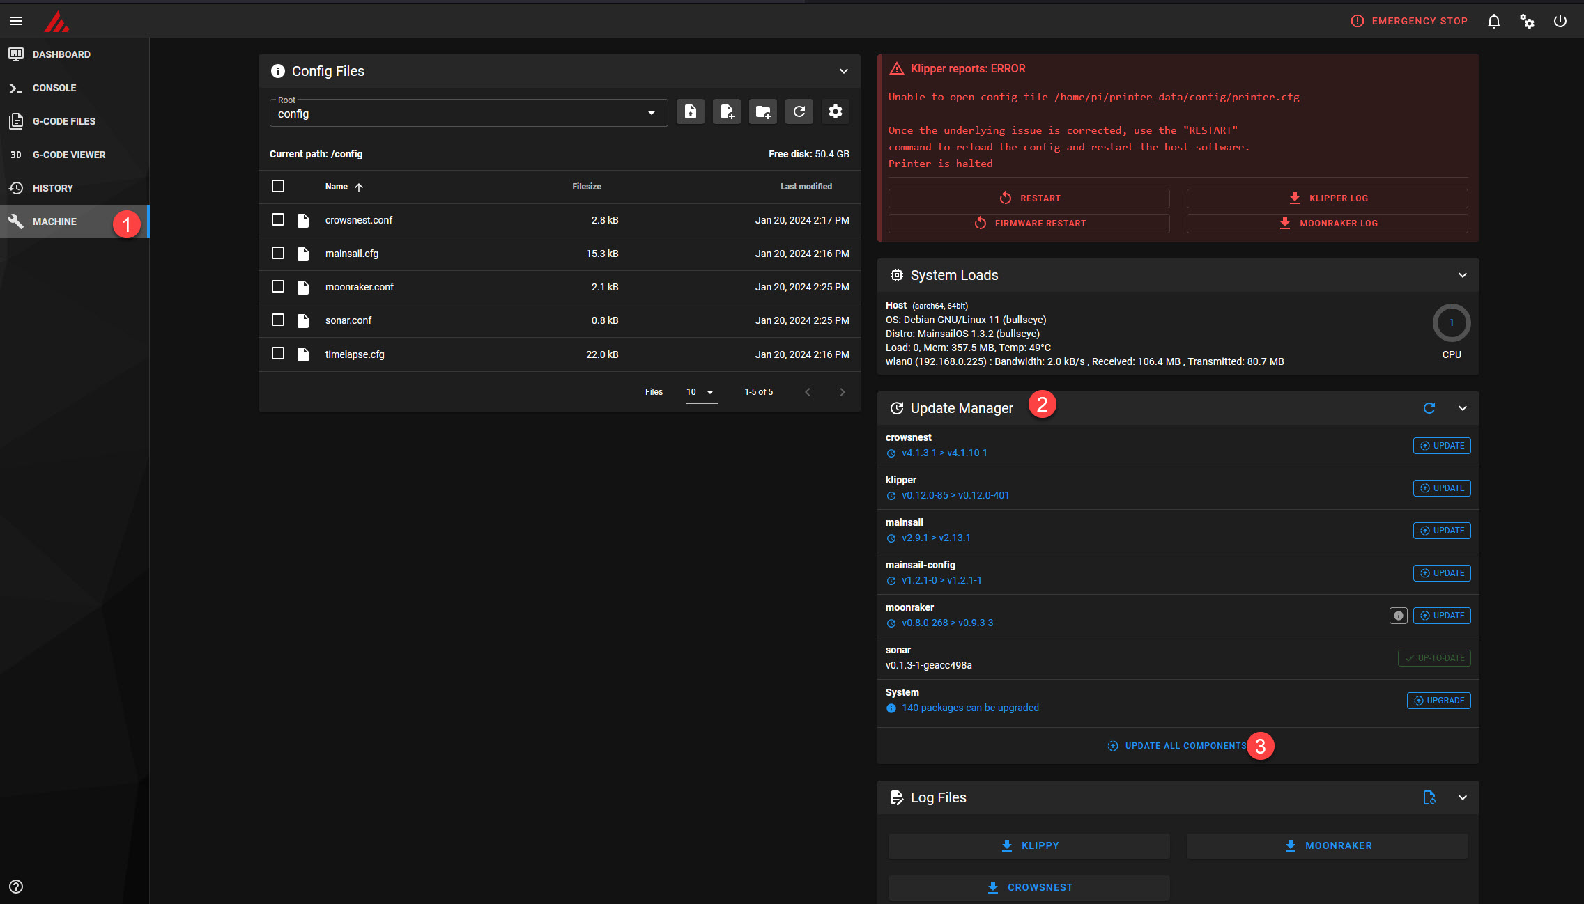Refresh the config file list
The image size is (1584, 904).
[x=799, y=111]
